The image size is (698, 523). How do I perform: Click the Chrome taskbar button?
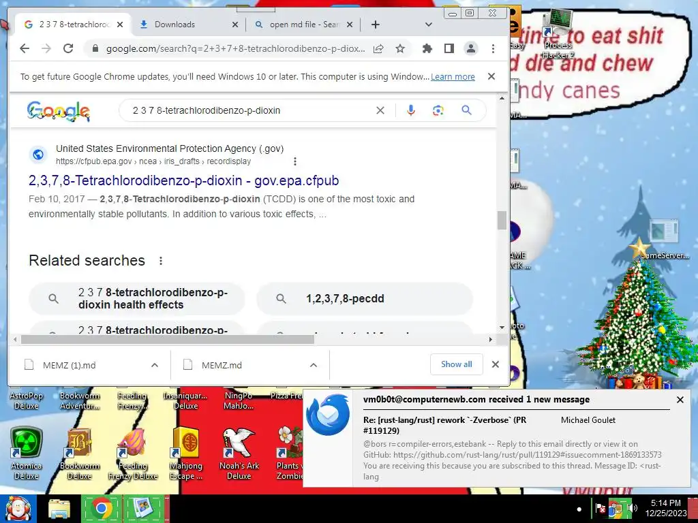[102, 509]
